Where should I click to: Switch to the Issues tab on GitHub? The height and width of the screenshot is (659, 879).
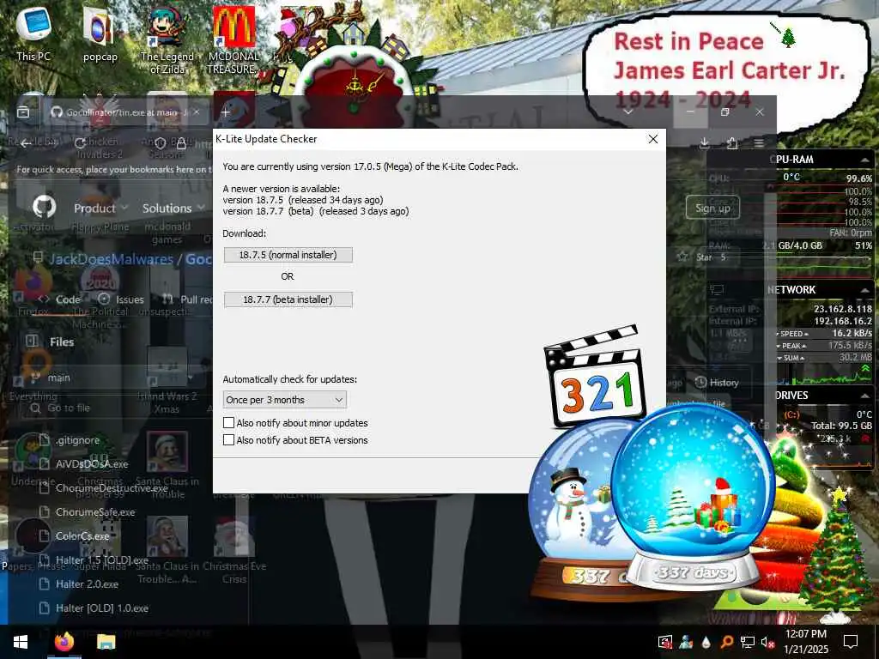(x=121, y=299)
